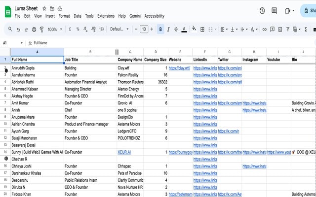Increase font size with plus button
Viewport: 316px width, 197px height.
pyautogui.click(x=152, y=29)
